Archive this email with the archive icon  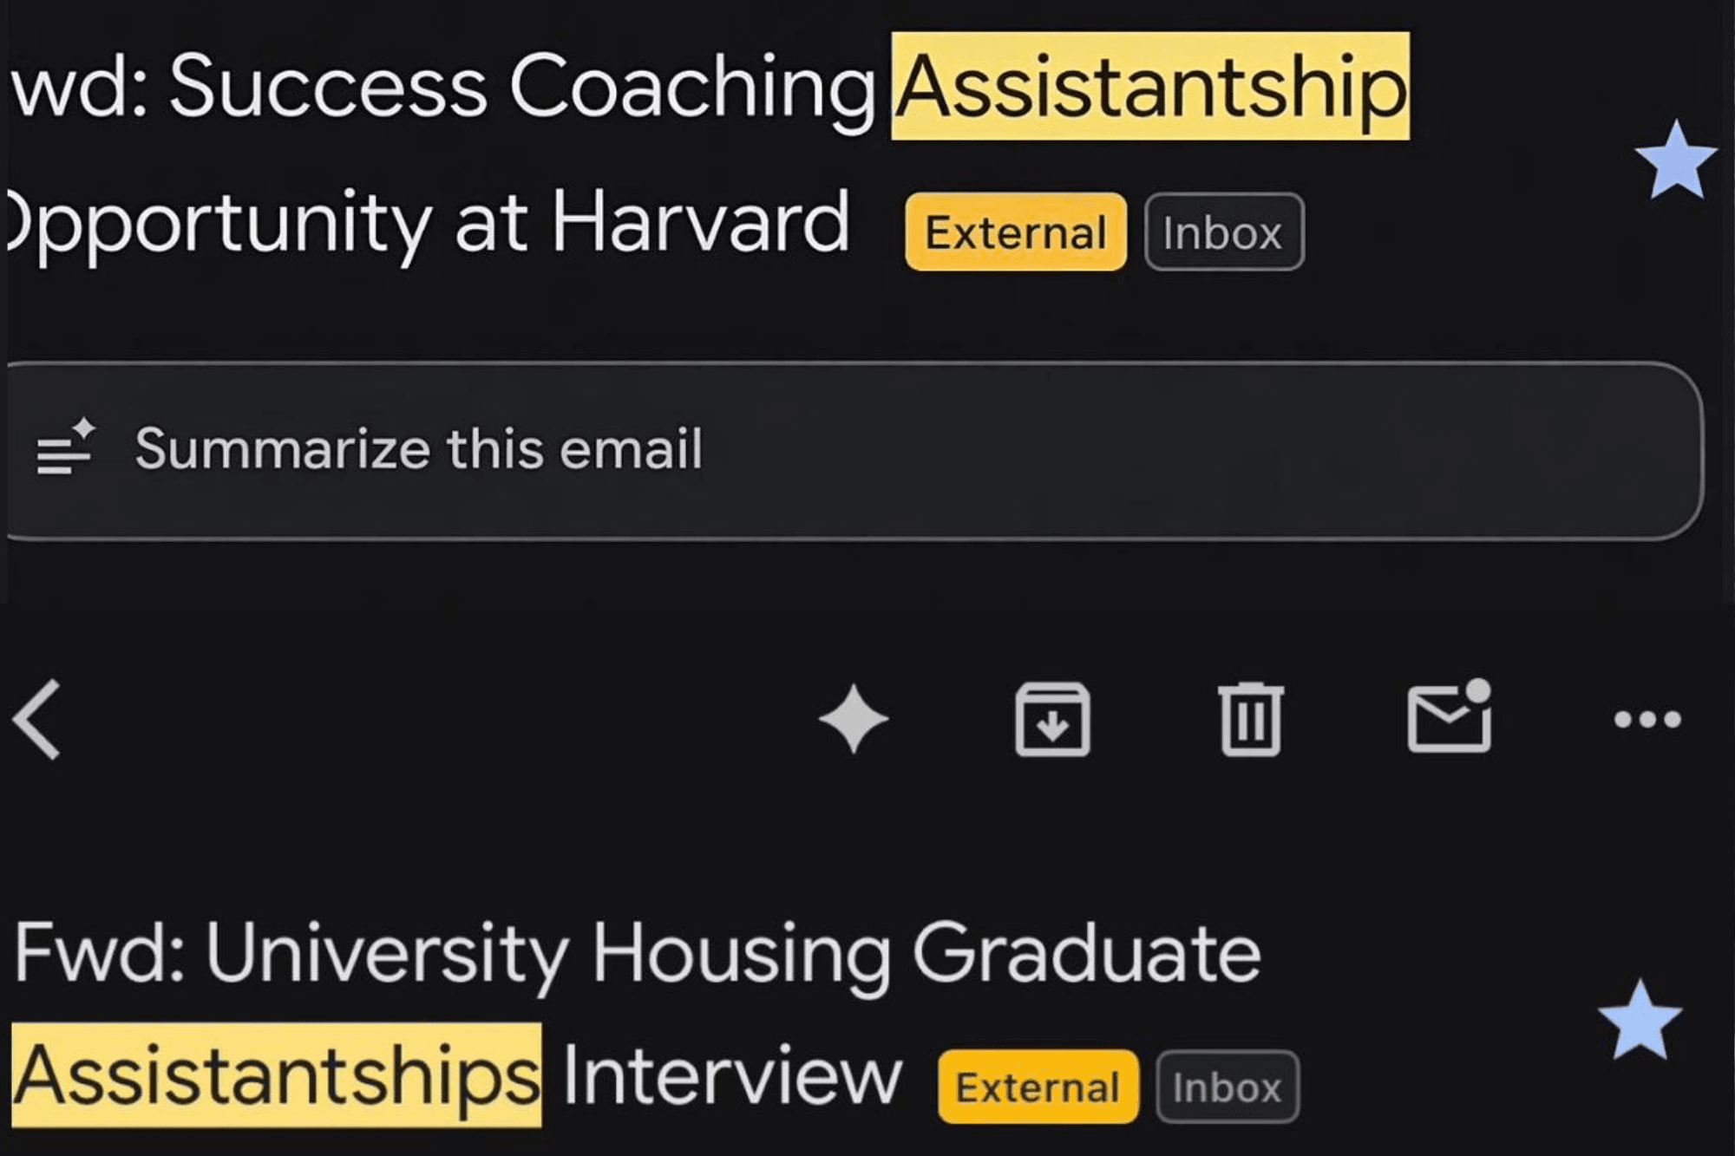point(1052,720)
